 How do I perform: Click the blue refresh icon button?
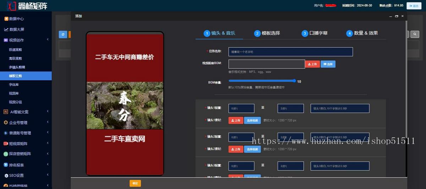(63, 34)
